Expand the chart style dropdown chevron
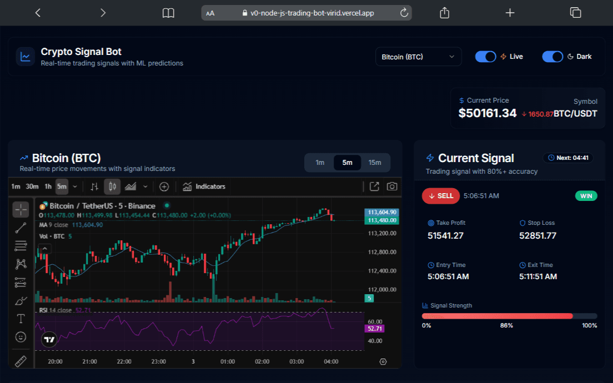Screen dimensions: 613x383 click(x=145, y=187)
